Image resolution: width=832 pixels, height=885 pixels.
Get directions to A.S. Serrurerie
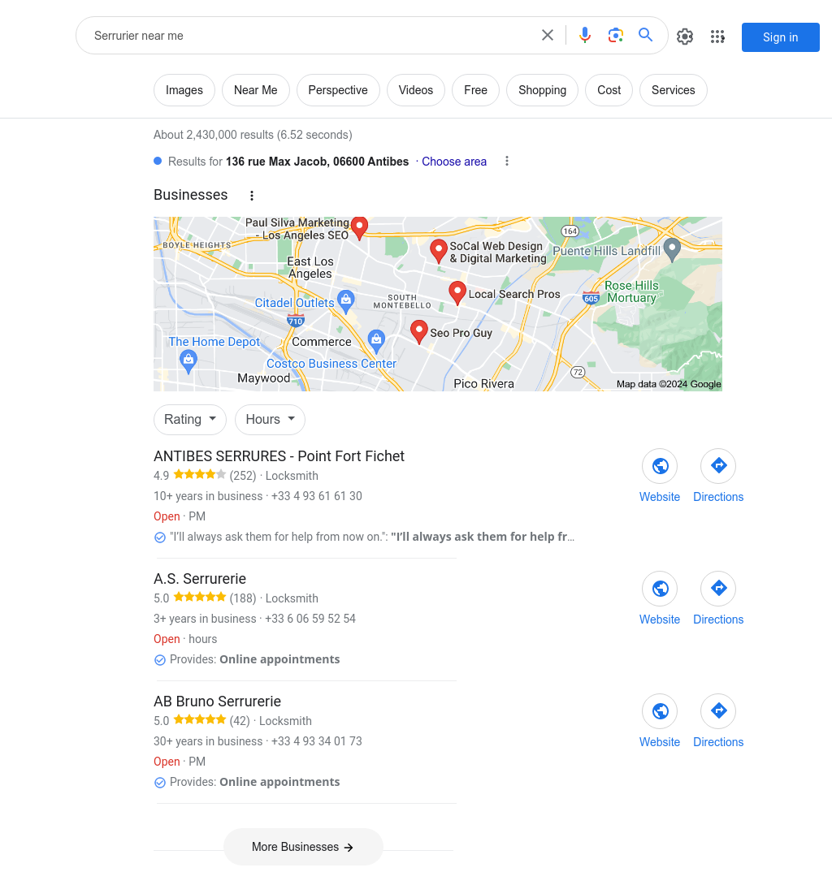(x=718, y=589)
